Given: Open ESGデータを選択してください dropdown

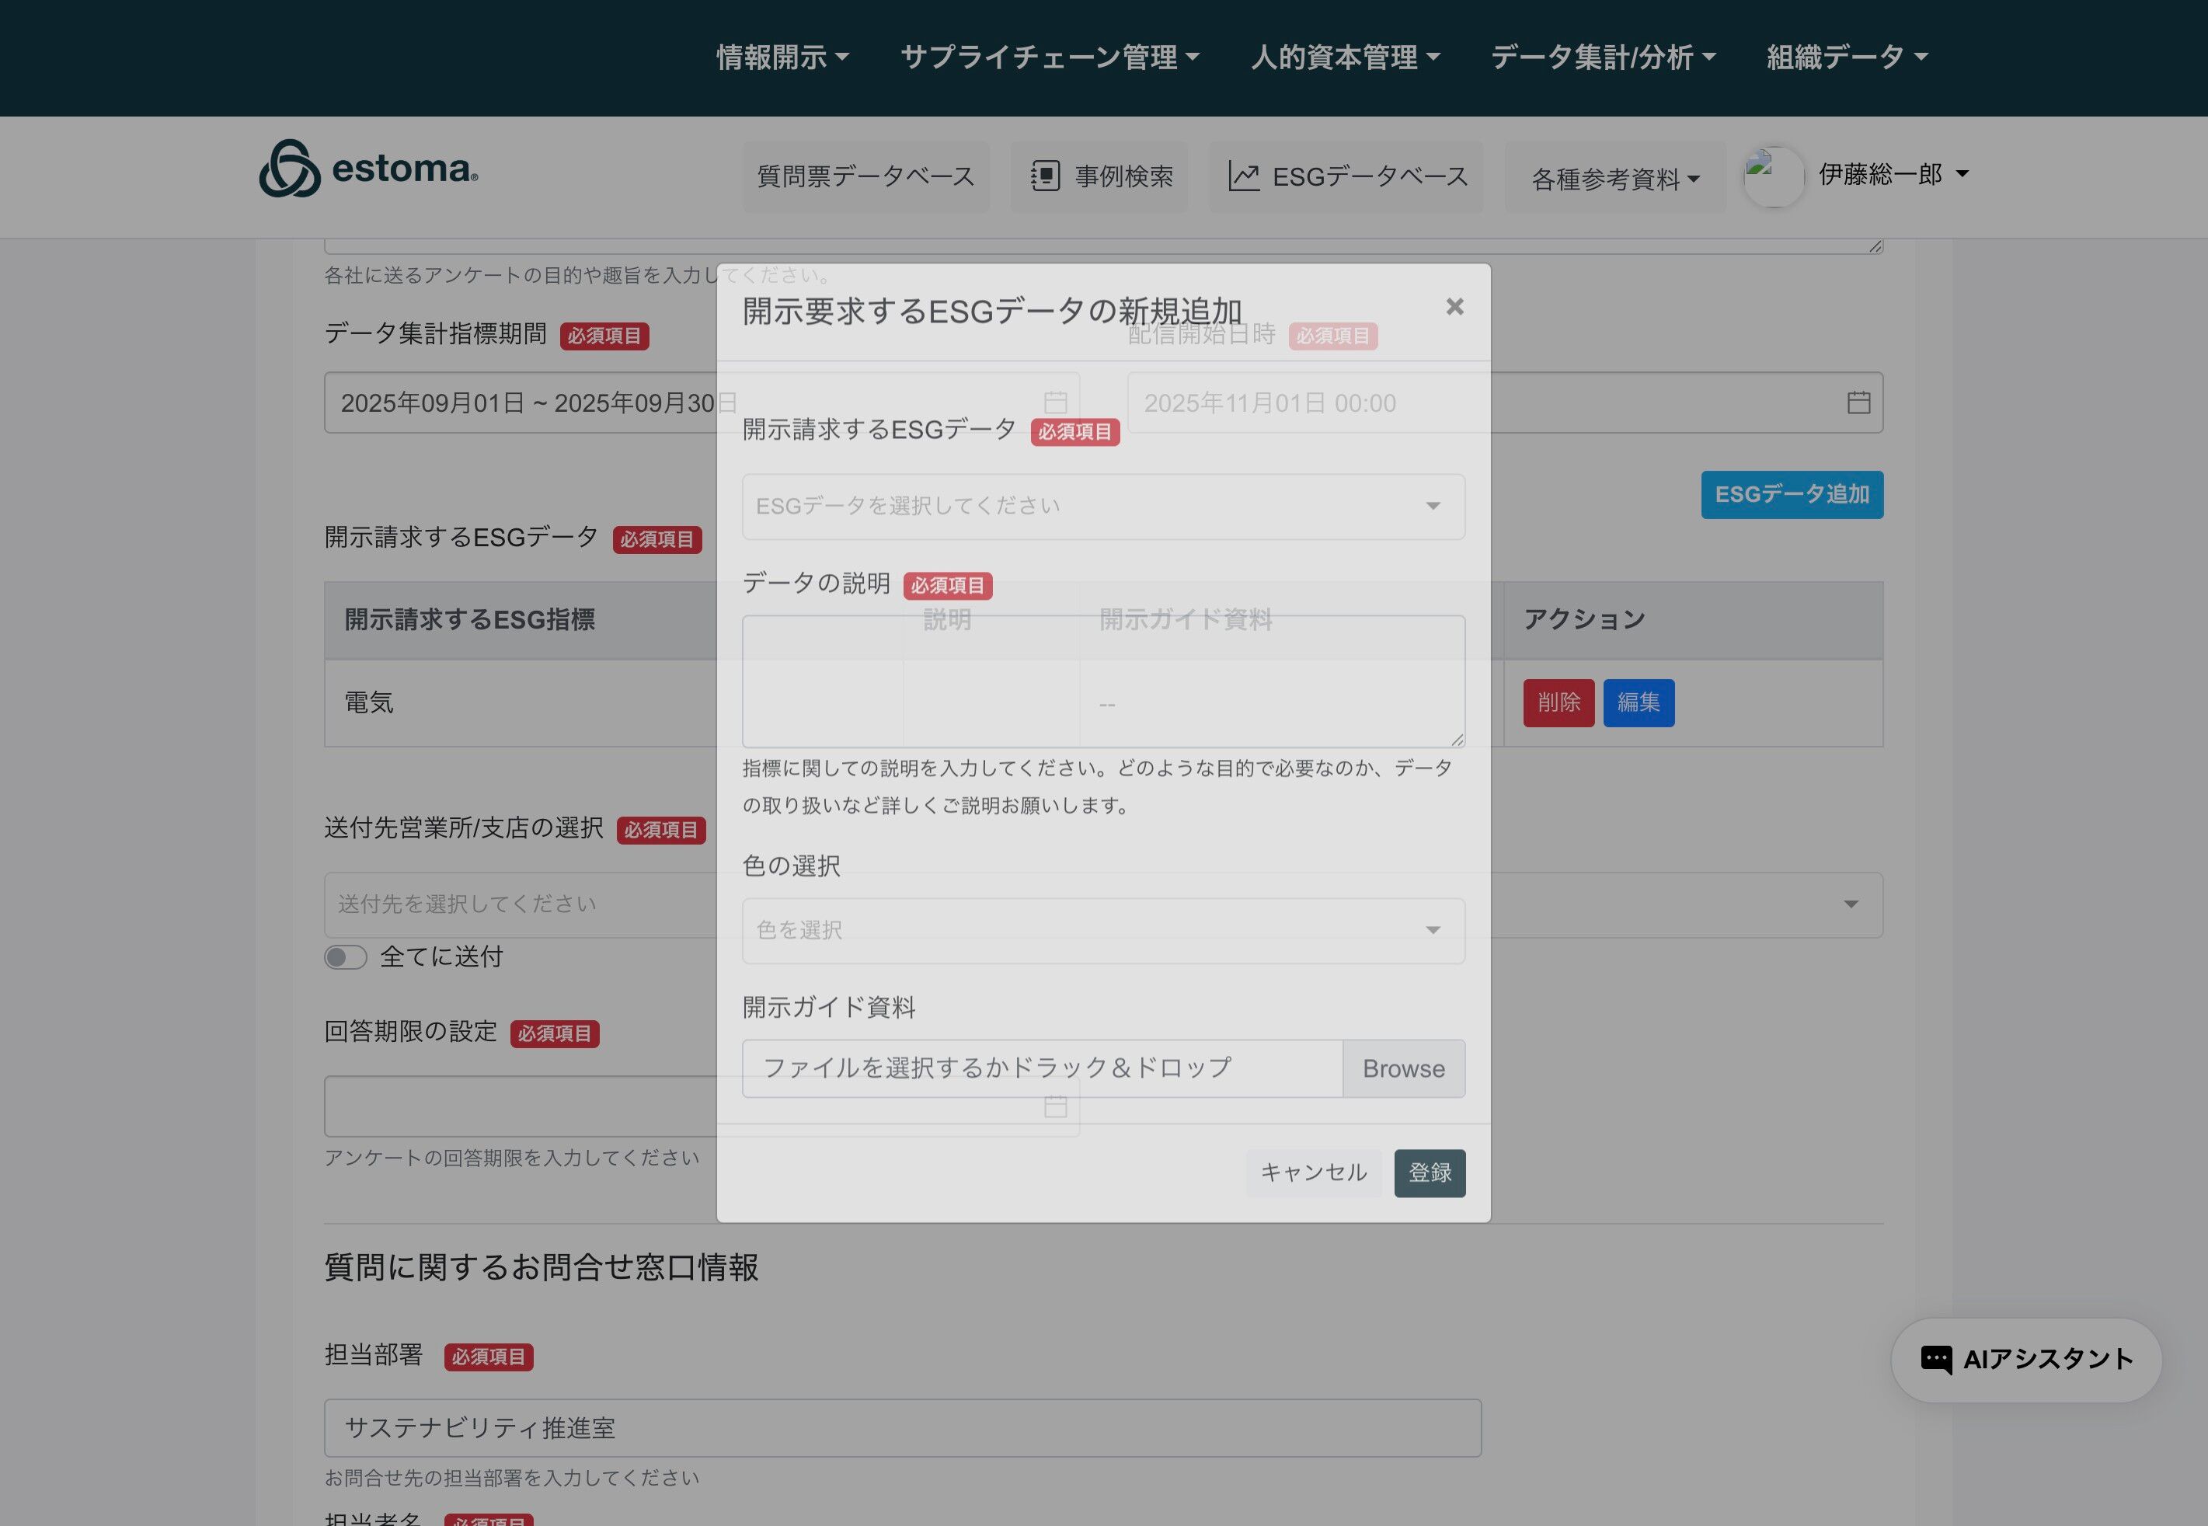Looking at the screenshot, I should (1102, 507).
